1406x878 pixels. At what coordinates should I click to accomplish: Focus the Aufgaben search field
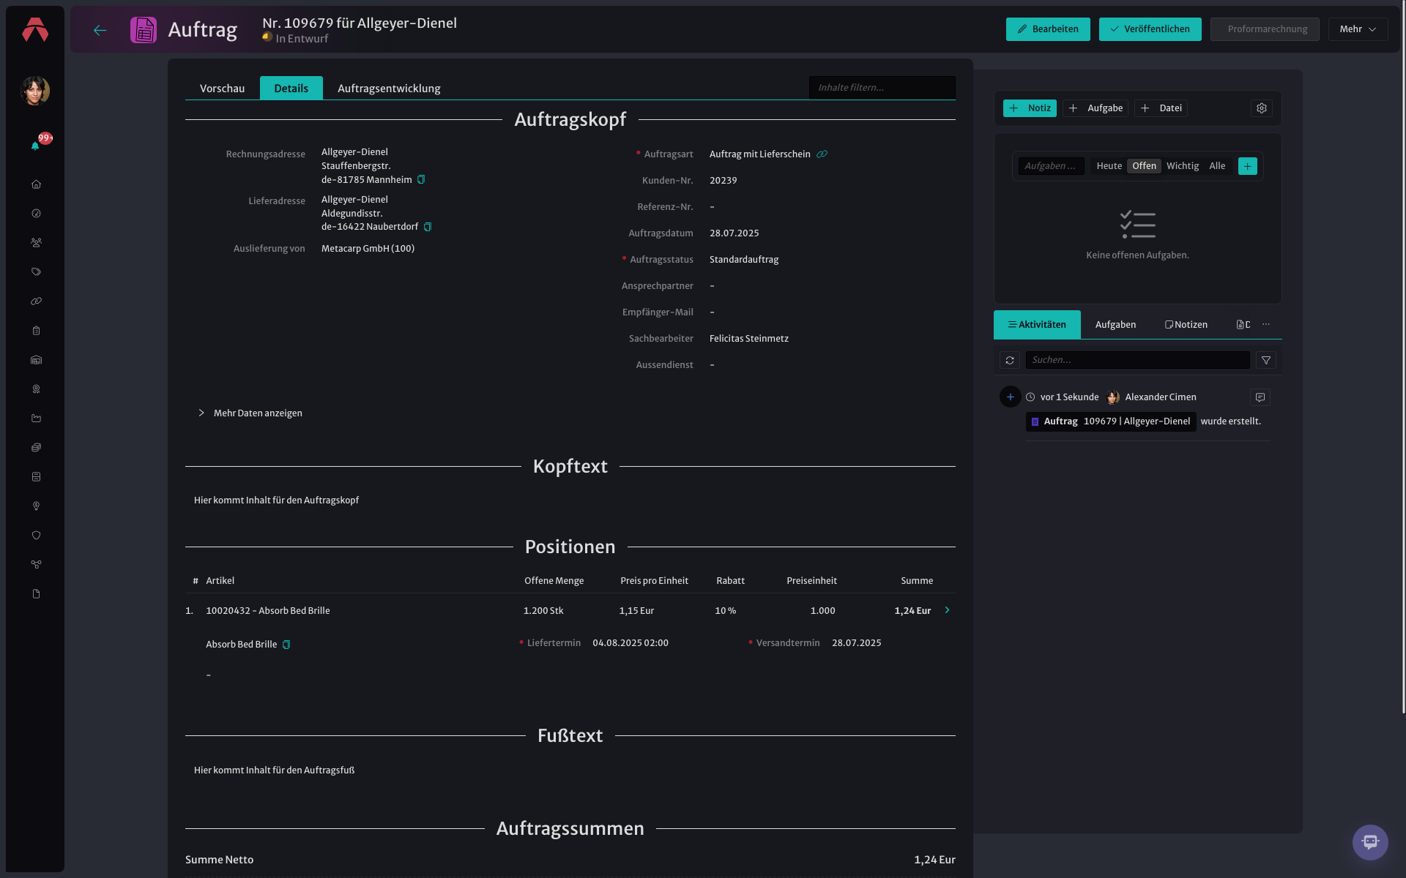[1051, 166]
